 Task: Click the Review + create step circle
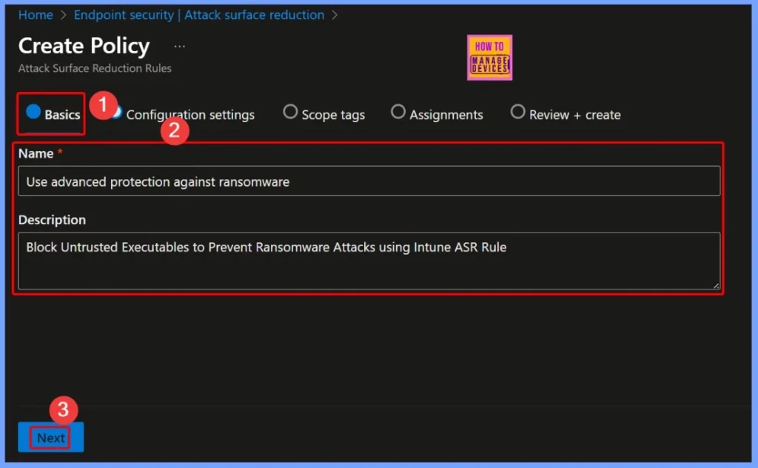[517, 112]
